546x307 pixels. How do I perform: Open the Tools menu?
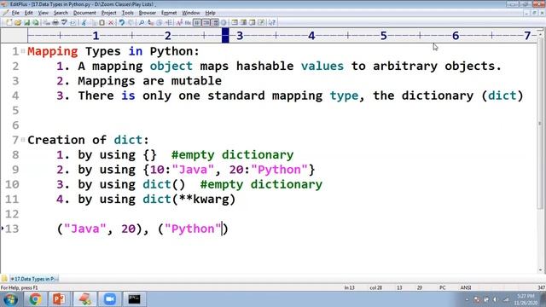pyautogui.click(x=127, y=13)
